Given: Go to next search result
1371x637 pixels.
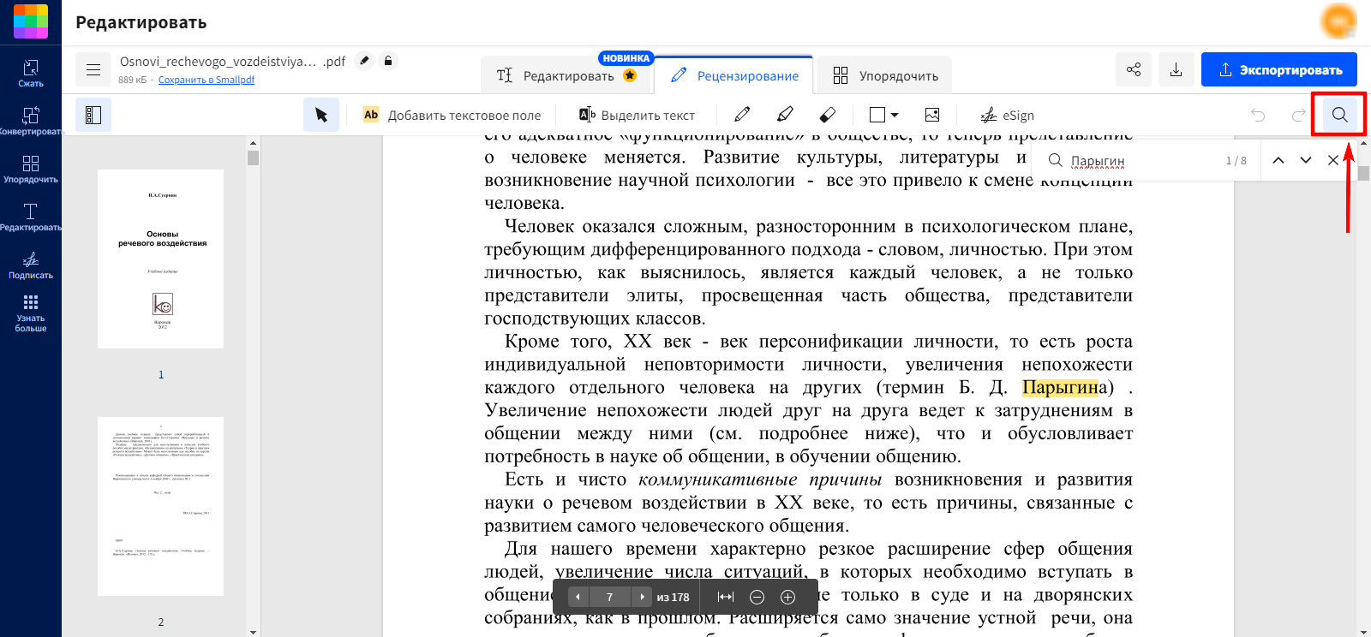Looking at the screenshot, I should tap(1306, 160).
